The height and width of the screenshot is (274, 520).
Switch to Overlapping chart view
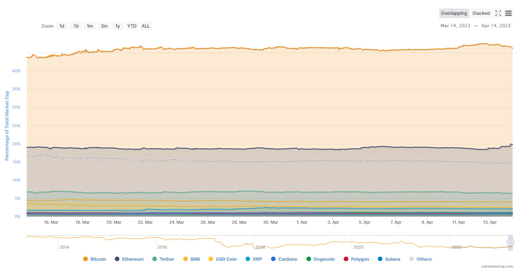454,13
